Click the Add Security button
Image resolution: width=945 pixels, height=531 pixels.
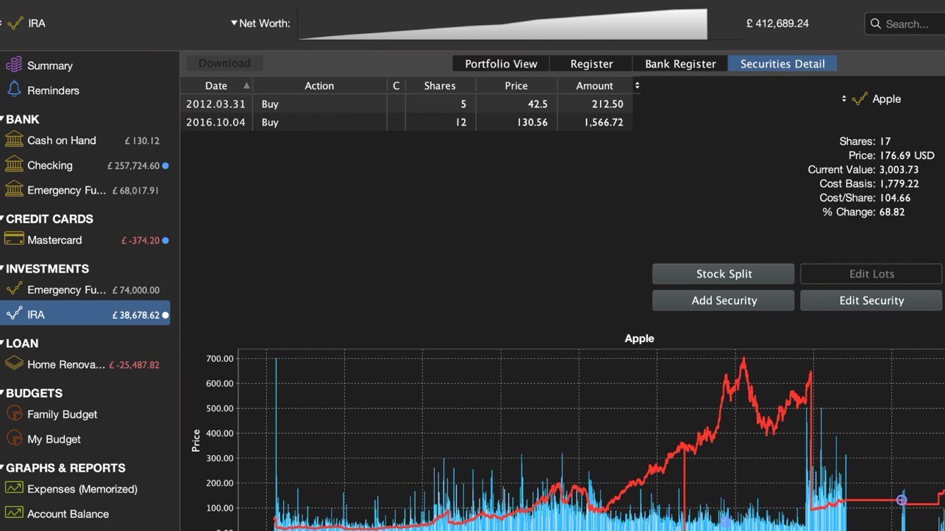[723, 300]
